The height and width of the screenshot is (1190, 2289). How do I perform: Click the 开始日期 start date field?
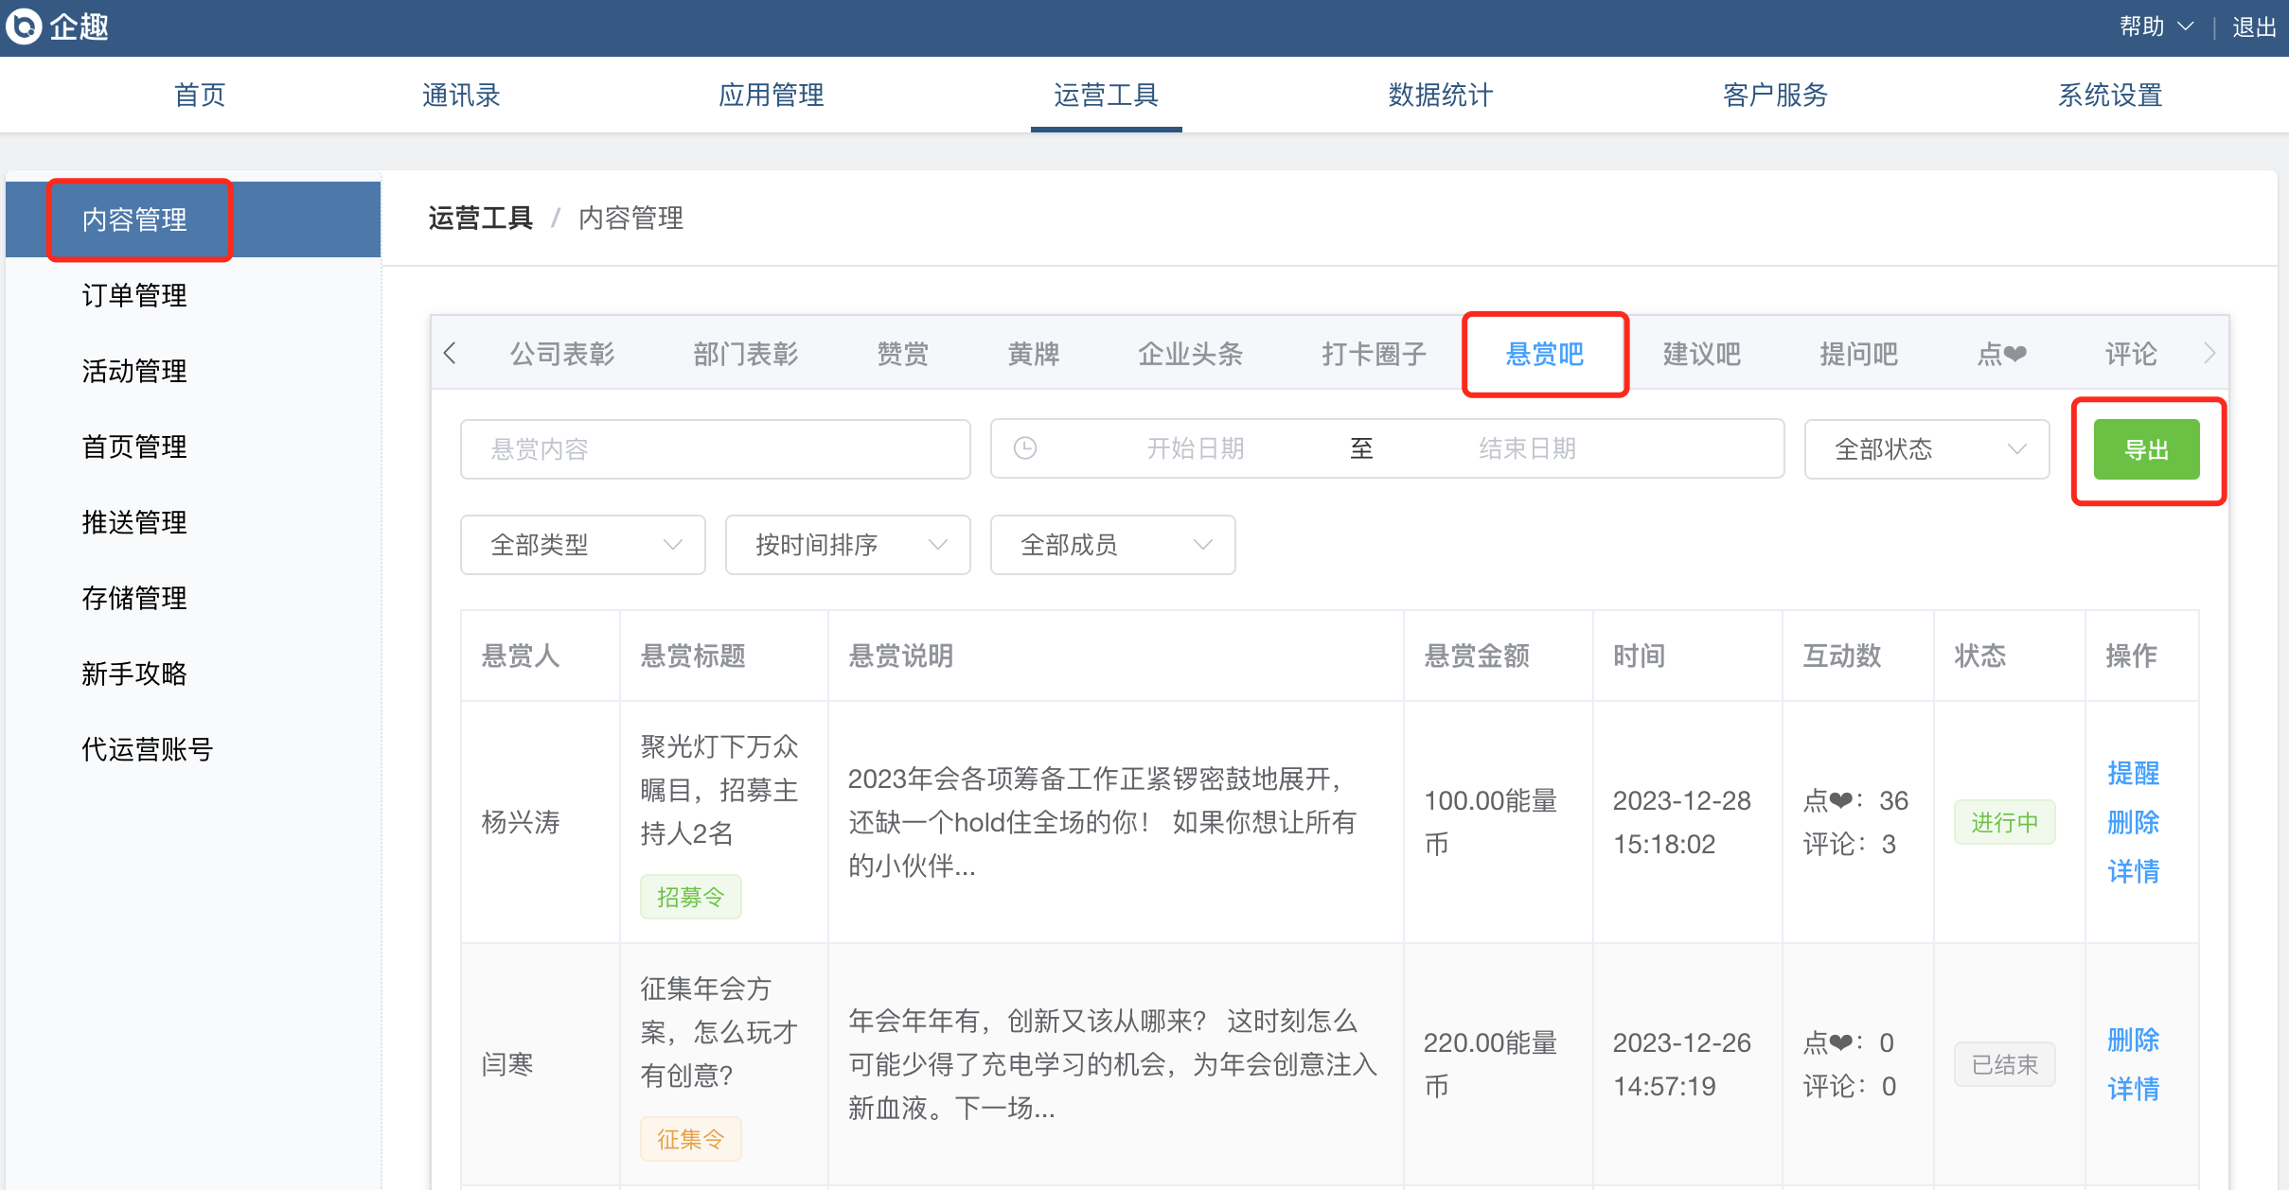pyautogui.click(x=1195, y=448)
